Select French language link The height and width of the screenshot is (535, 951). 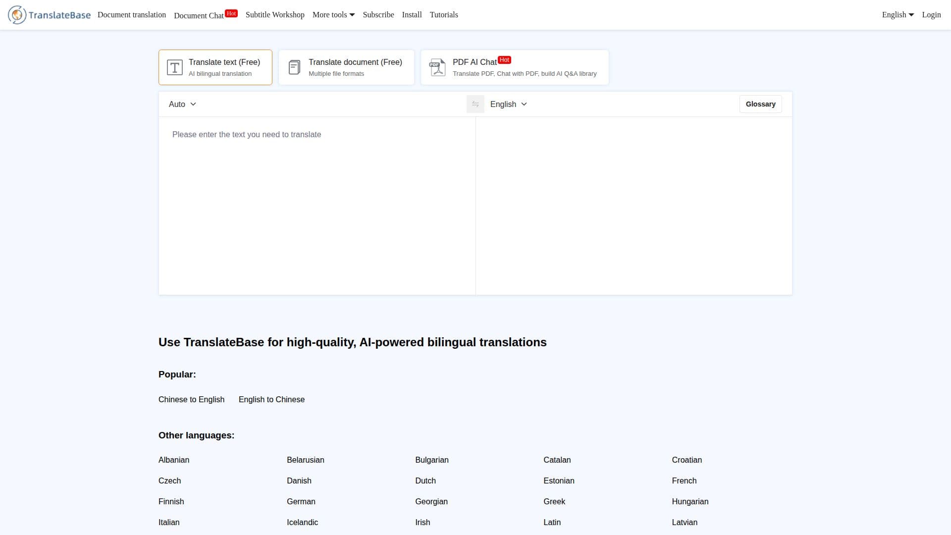point(684,481)
